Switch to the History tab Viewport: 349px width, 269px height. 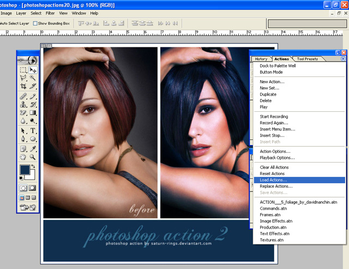click(x=261, y=59)
